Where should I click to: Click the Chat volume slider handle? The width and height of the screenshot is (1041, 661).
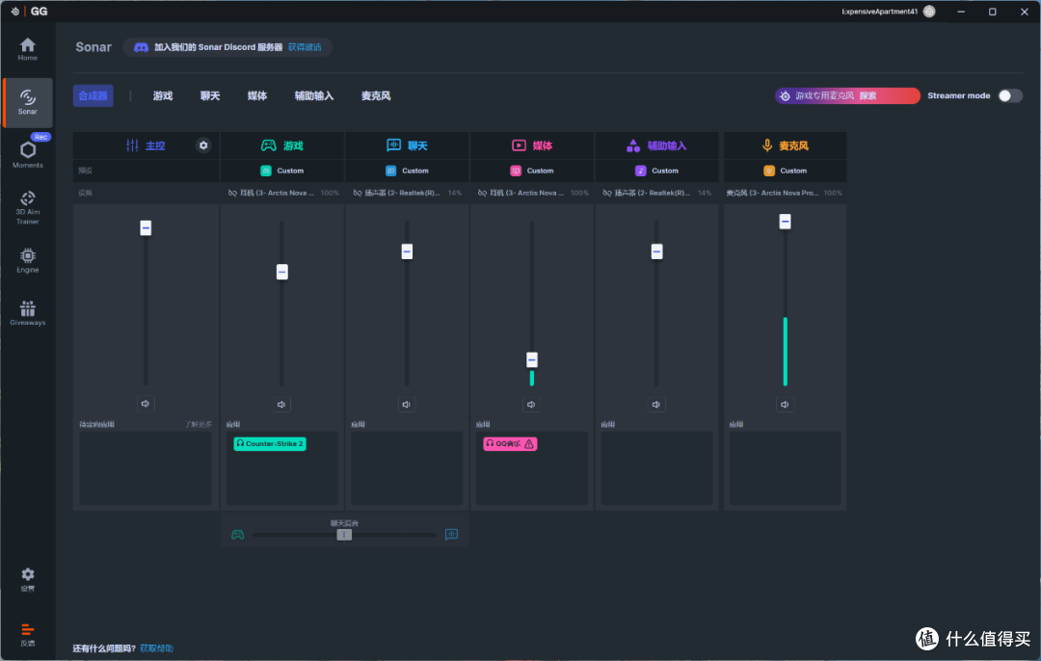click(407, 251)
